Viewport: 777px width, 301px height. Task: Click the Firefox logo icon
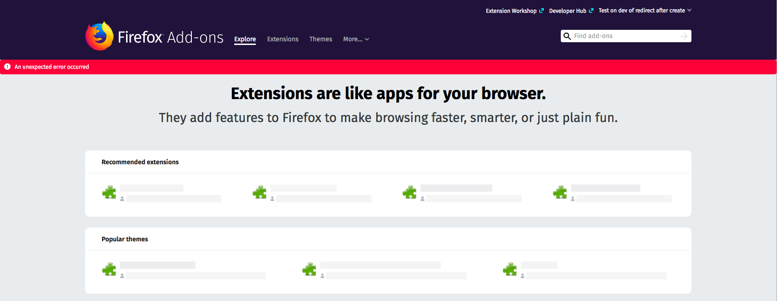[99, 36]
